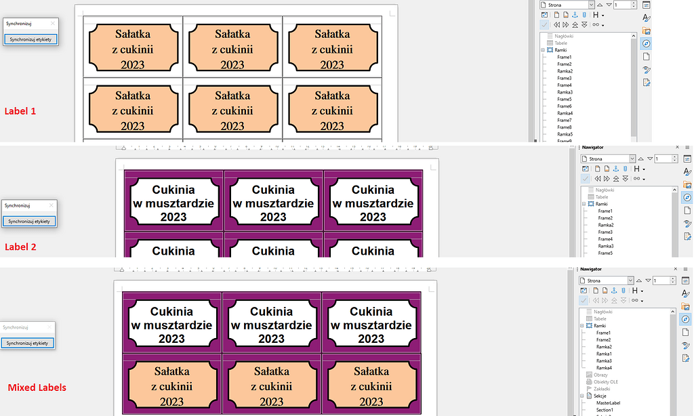Open the Style Inspector from the sidebar
The height and width of the screenshot is (416, 694).
coord(647,68)
